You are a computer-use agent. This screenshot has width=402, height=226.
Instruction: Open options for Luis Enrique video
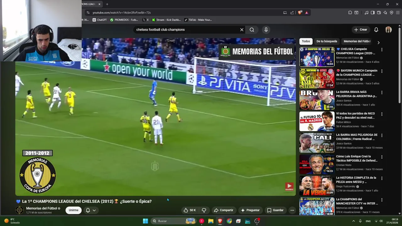[x=382, y=157]
